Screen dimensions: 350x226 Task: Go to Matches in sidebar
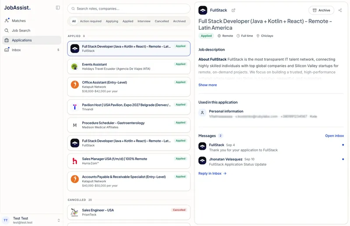pyautogui.click(x=31, y=21)
